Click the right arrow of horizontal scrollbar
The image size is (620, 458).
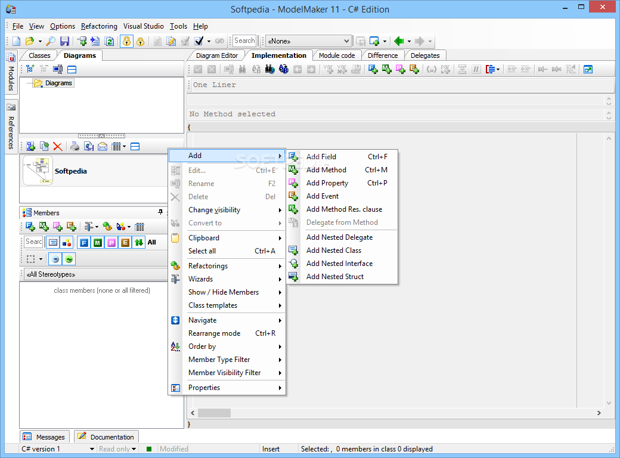[599, 413]
